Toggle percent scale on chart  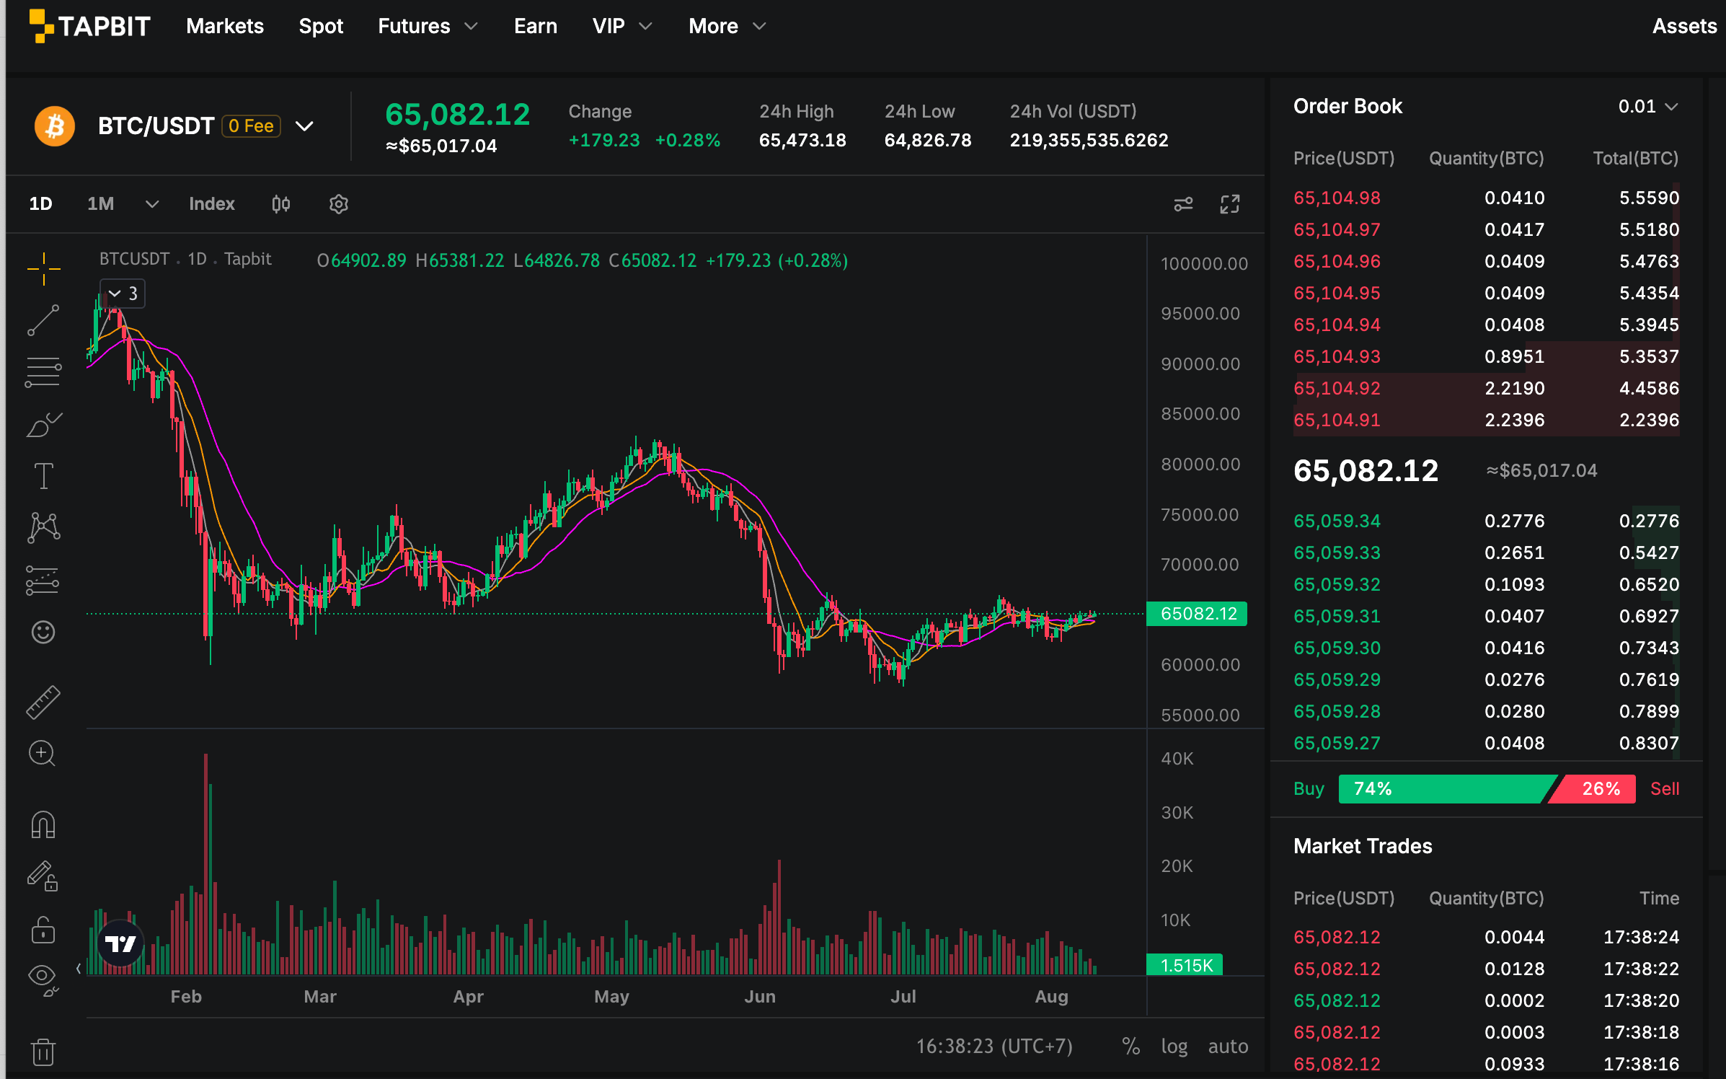tap(1131, 1046)
